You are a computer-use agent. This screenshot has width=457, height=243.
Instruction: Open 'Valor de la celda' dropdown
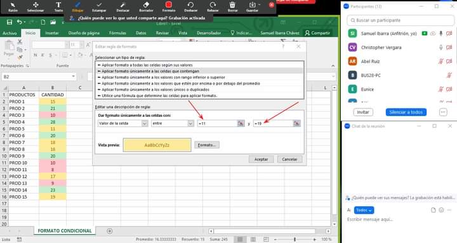point(145,124)
